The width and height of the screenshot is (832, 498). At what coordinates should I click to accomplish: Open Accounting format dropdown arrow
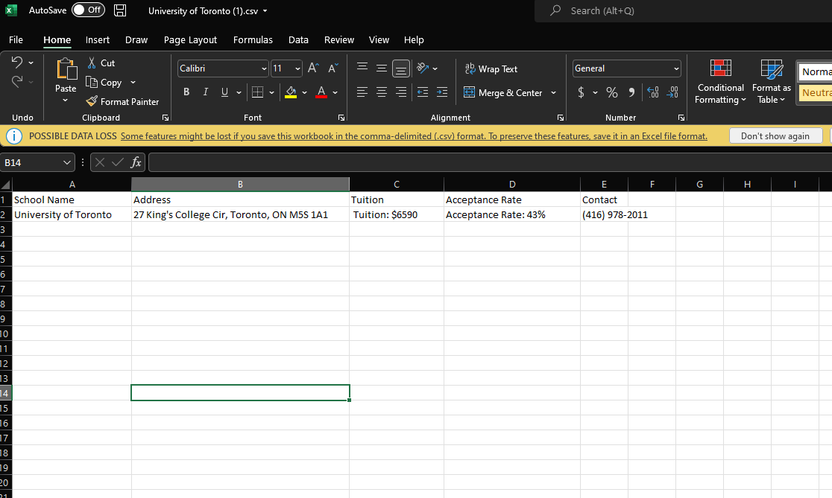click(596, 93)
